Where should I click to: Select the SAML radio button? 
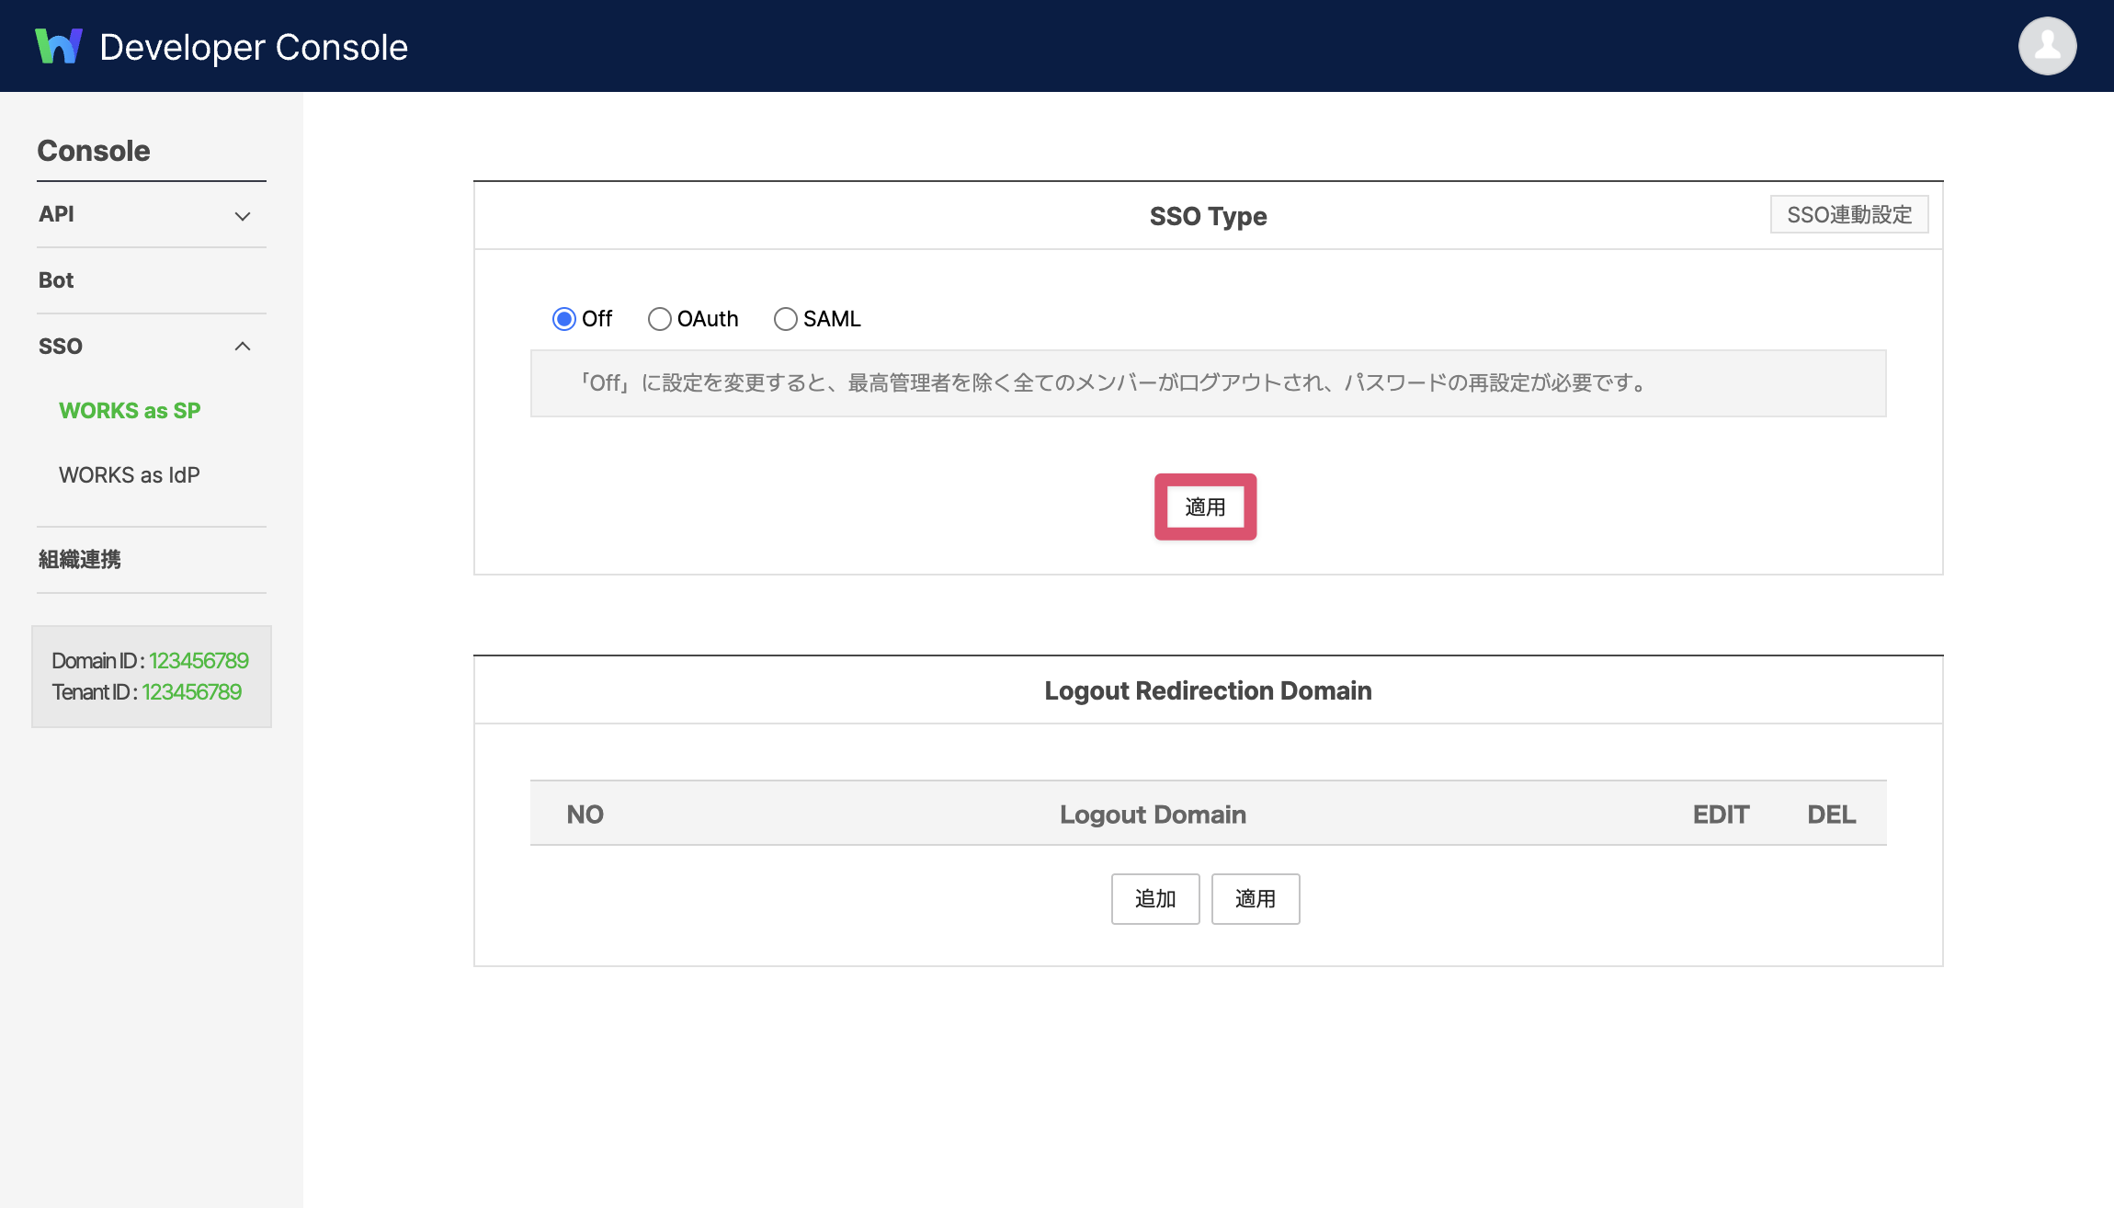pyautogui.click(x=785, y=319)
